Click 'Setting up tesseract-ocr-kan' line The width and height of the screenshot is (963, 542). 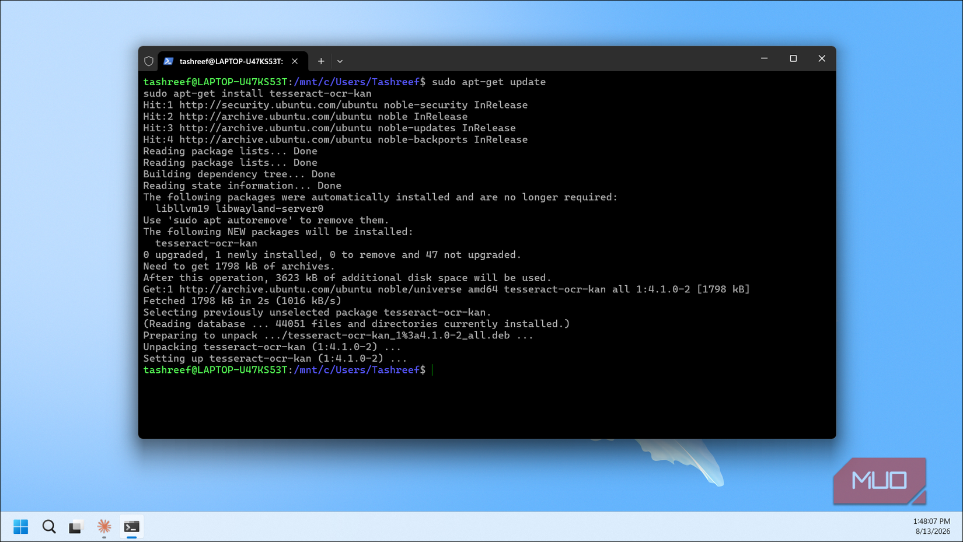275,358
